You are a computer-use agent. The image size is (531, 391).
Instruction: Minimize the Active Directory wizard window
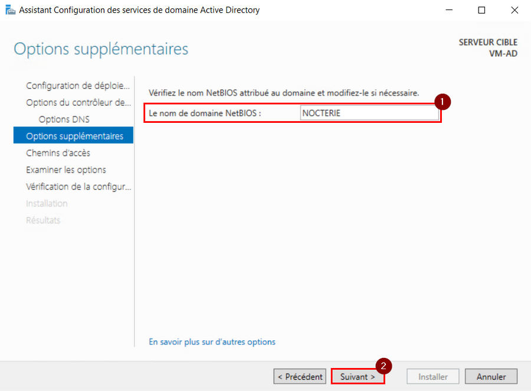pos(449,10)
